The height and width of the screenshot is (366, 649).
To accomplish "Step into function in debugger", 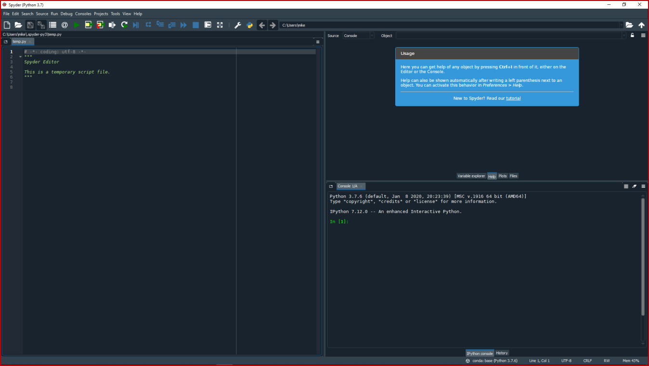I will (x=160, y=25).
